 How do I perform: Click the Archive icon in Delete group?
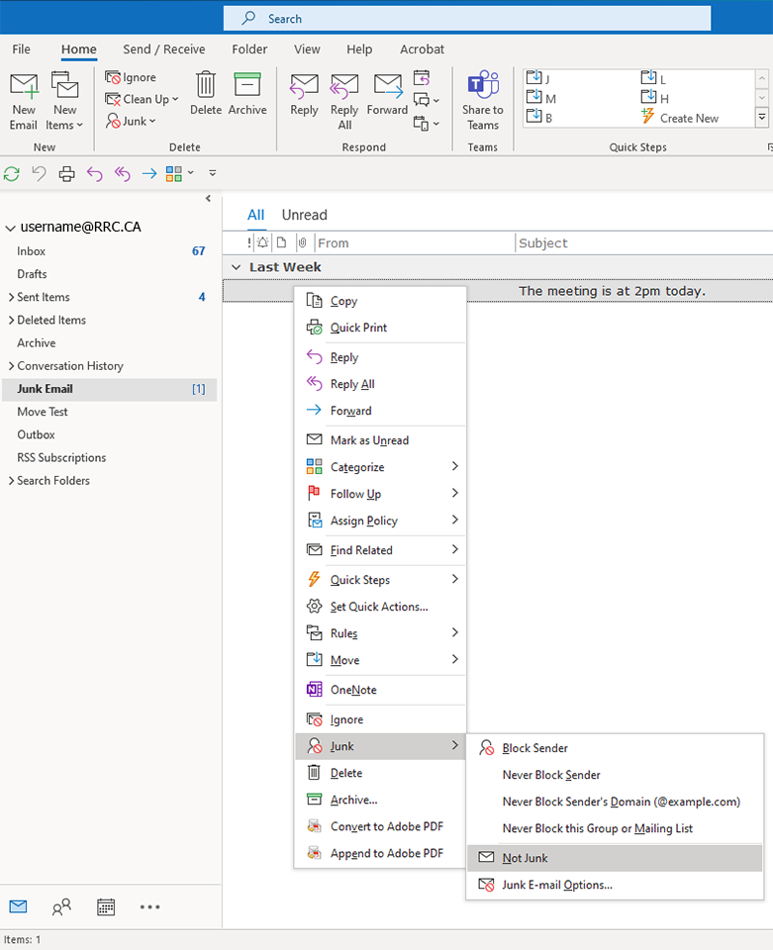coord(247,94)
